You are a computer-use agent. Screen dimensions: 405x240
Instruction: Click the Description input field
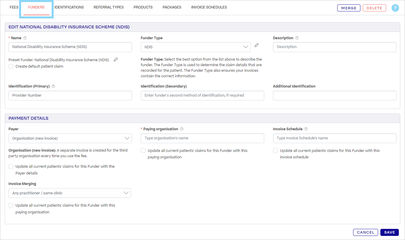[x=335, y=47]
